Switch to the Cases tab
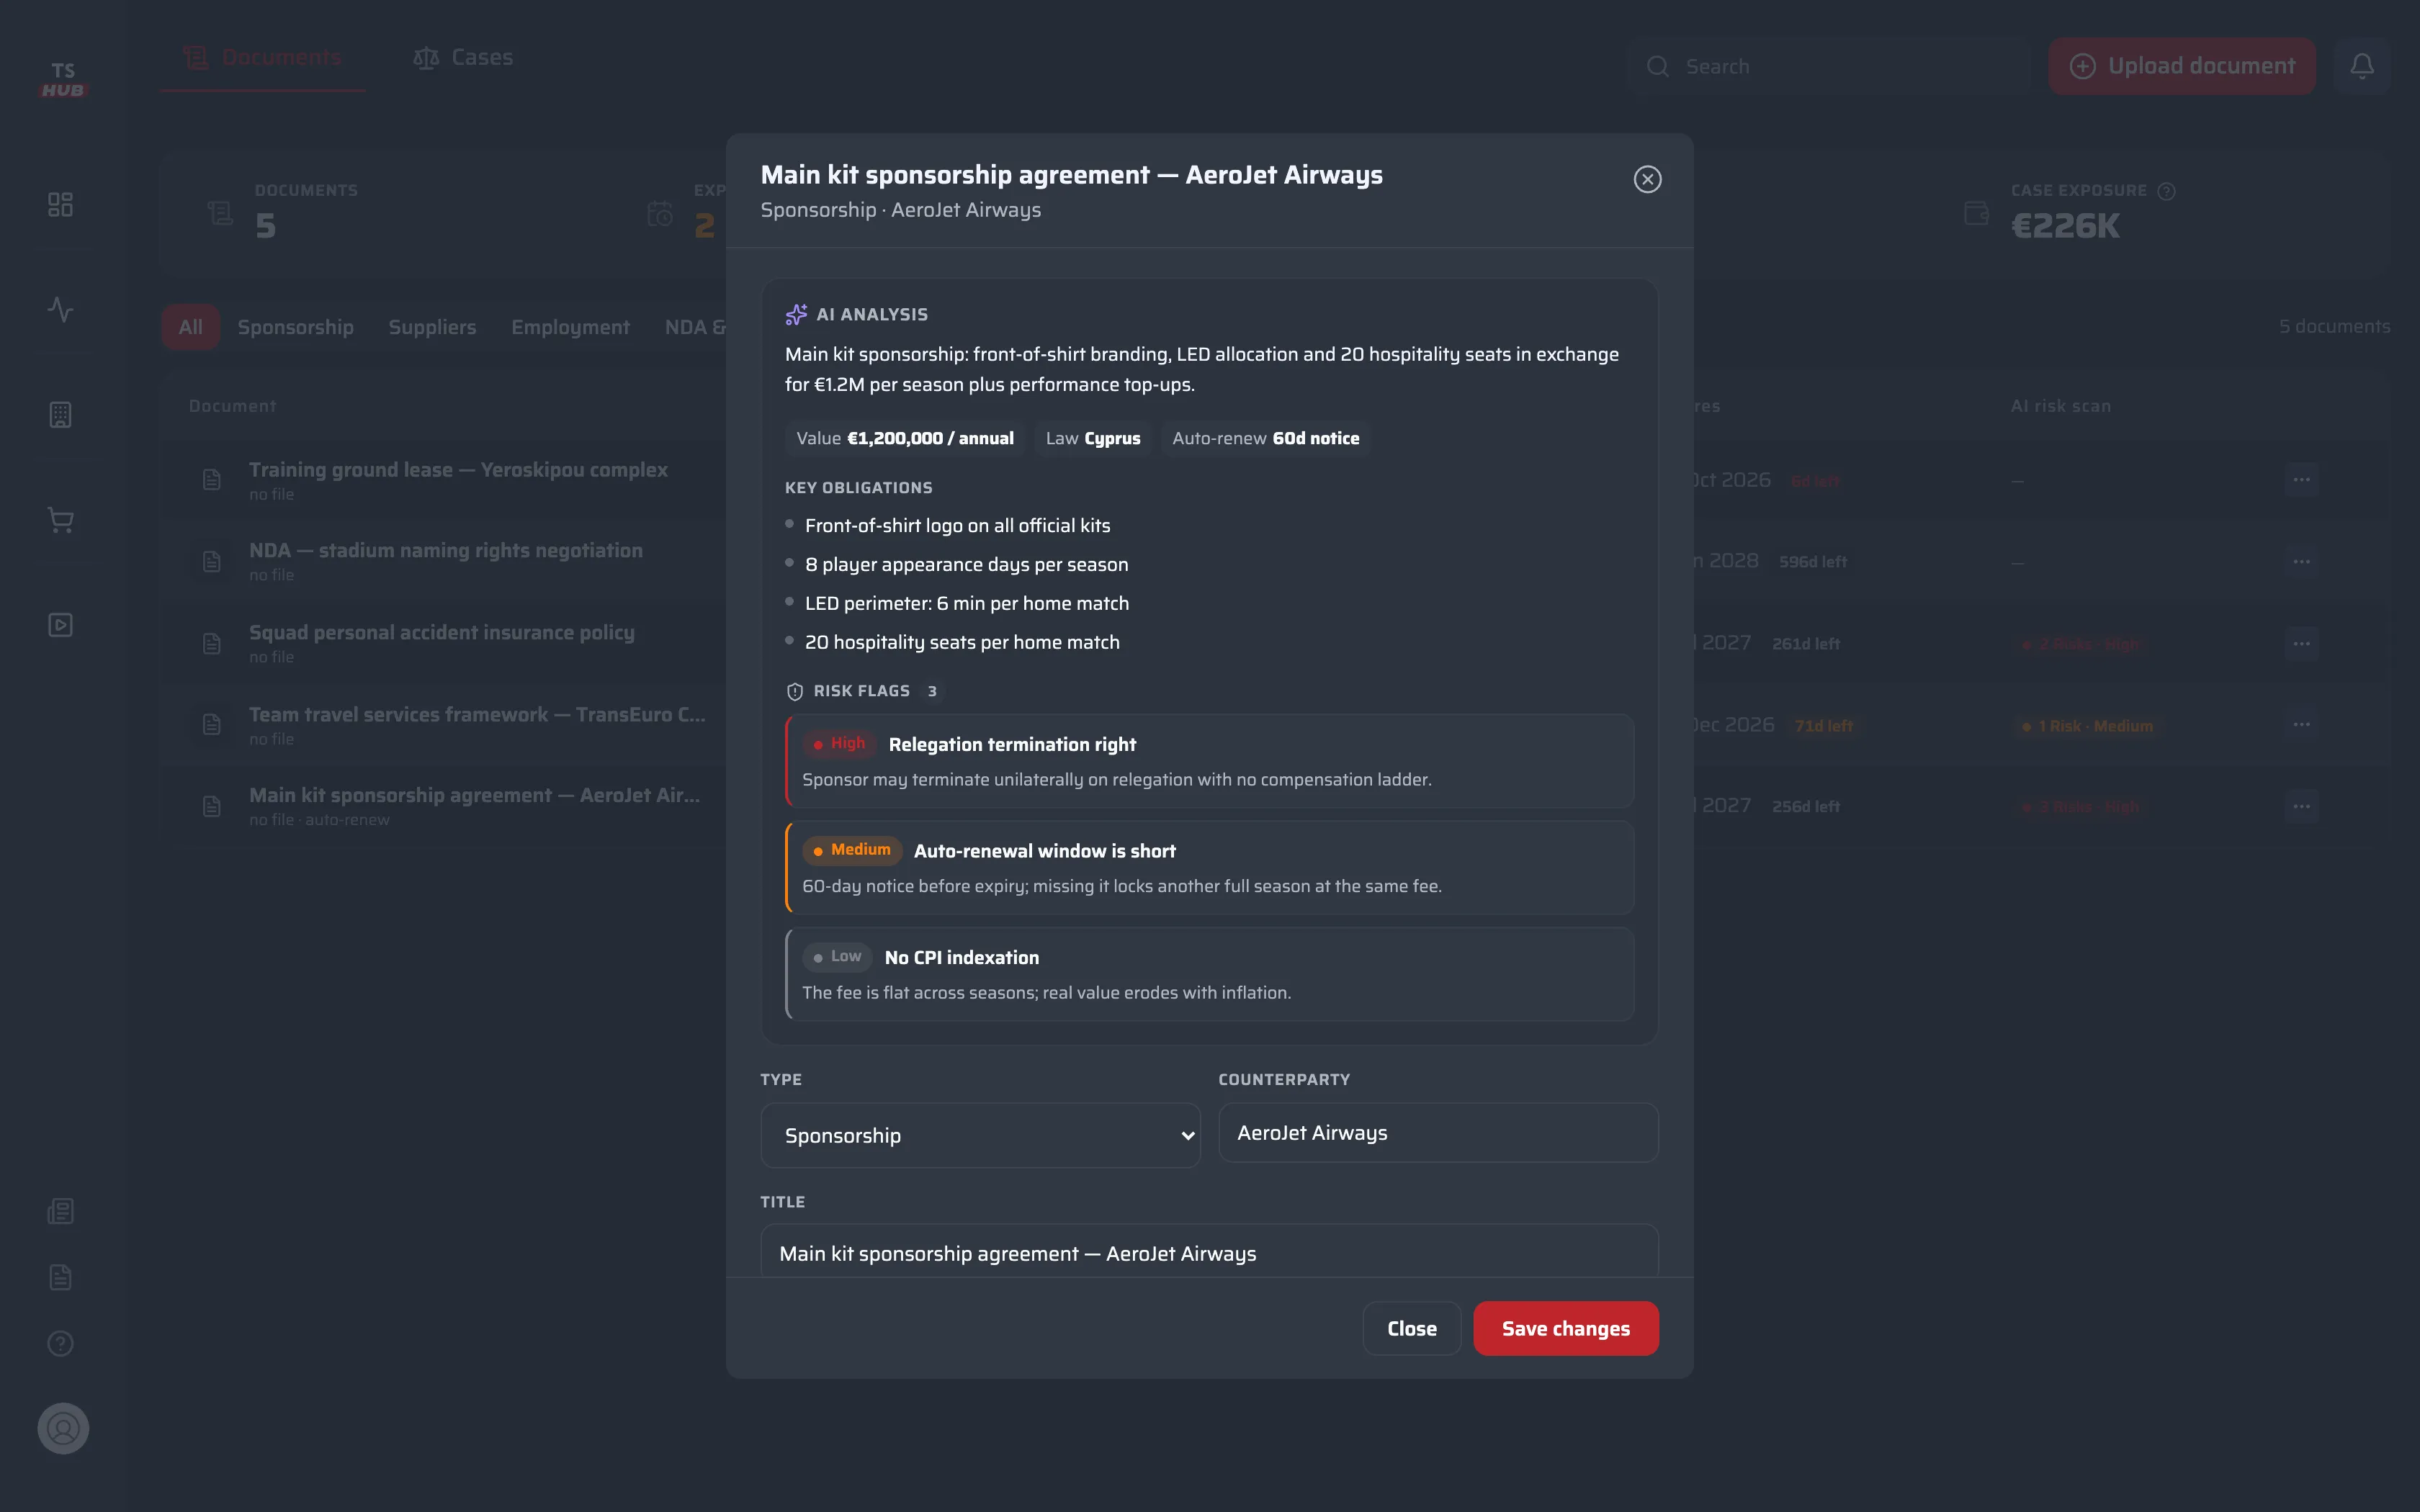Viewport: 2420px width, 1512px height. (463, 57)
